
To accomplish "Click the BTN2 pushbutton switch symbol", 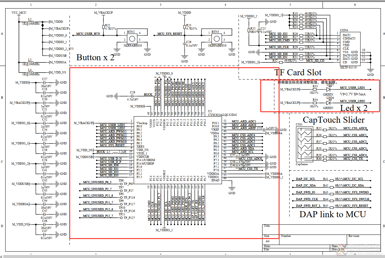I will click(132, 39).
